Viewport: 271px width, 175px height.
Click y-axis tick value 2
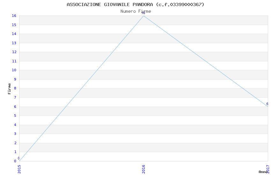15,143
